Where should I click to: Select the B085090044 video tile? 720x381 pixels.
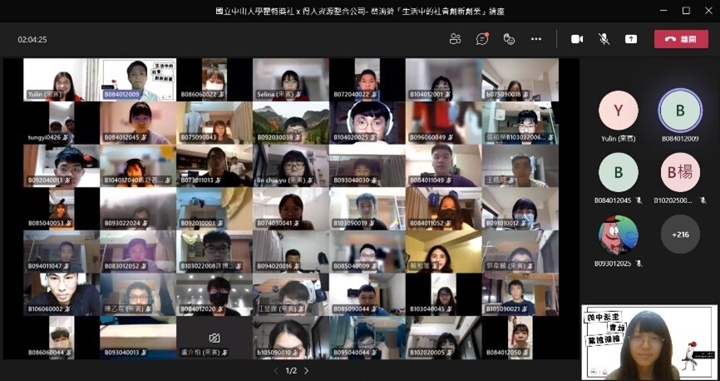tap(367, 294)
